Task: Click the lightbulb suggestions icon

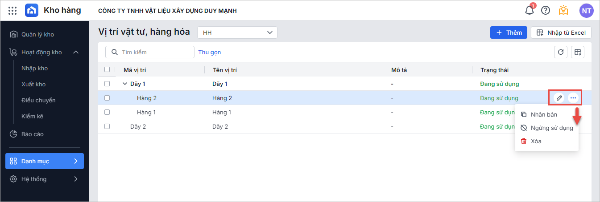Action: tap(563, 10)
